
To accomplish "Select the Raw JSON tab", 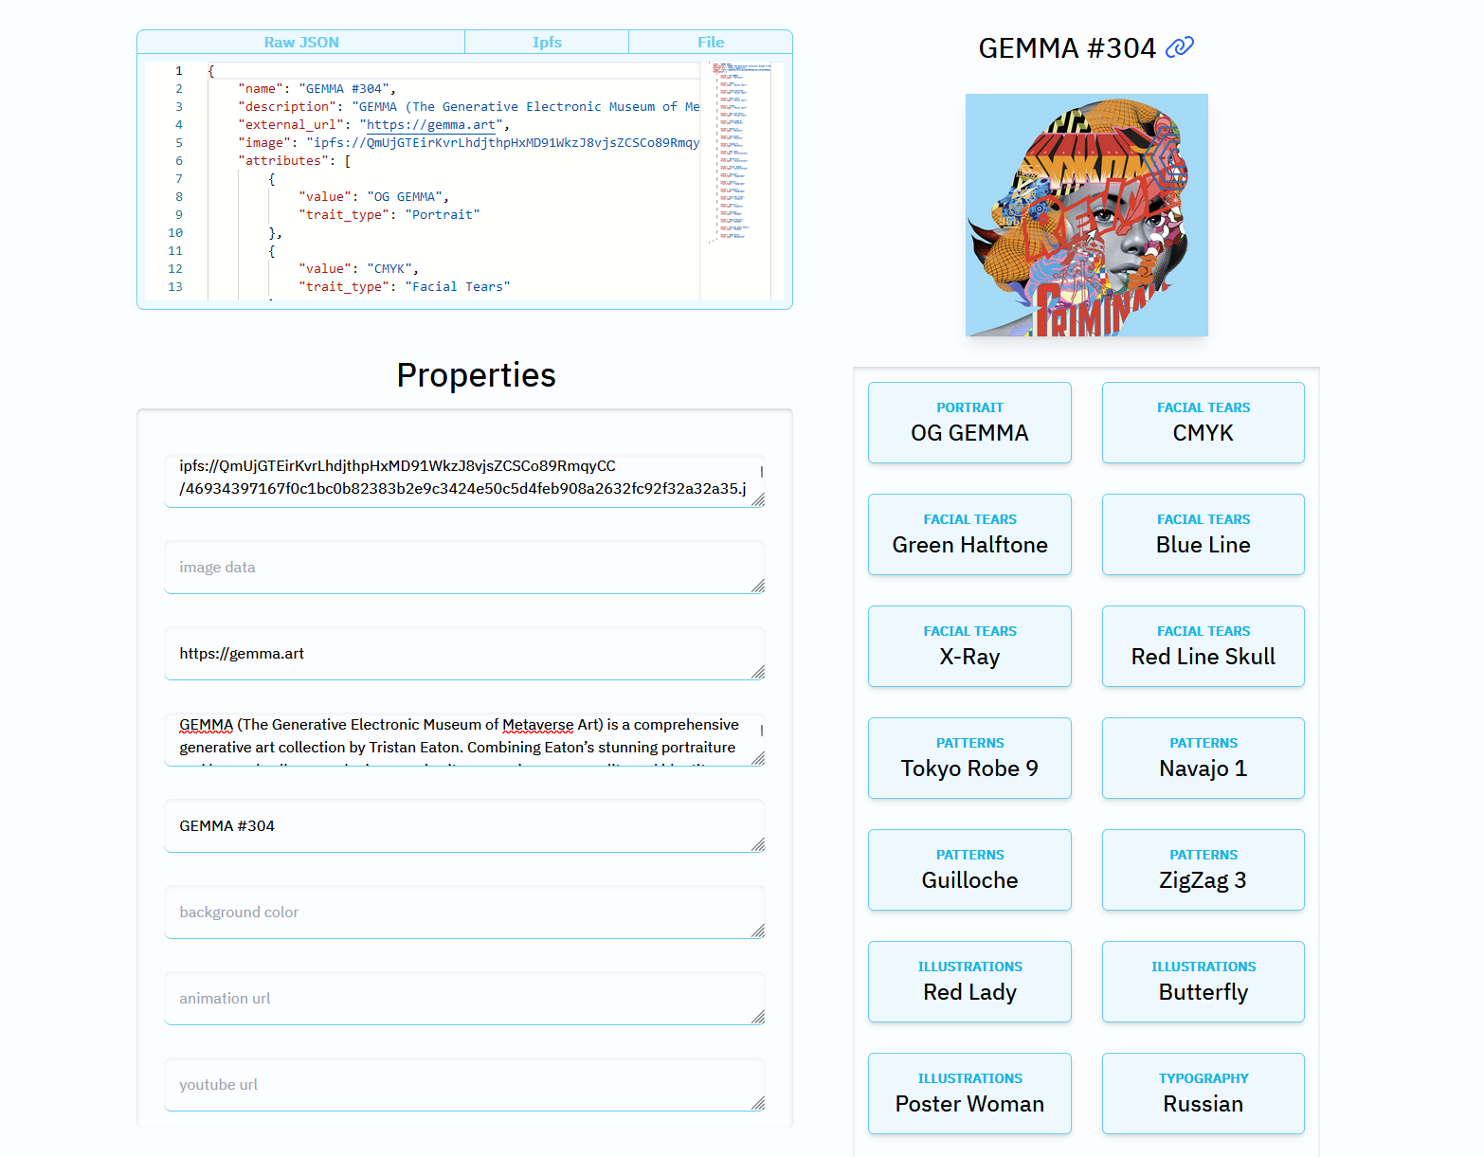I will tap(300, 42).
